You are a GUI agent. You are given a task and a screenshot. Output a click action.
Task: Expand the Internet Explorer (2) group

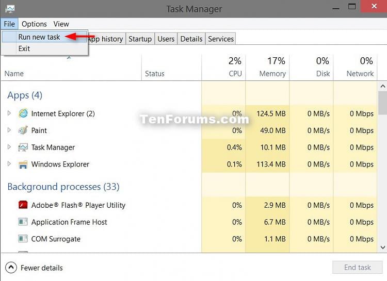click(9, 113)
